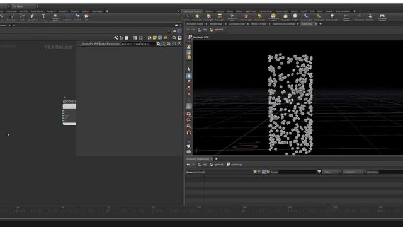The width and height of the screenshot is (403, 227).
Task: Open the View dropdown in spreadsheet
Action: 331,172
